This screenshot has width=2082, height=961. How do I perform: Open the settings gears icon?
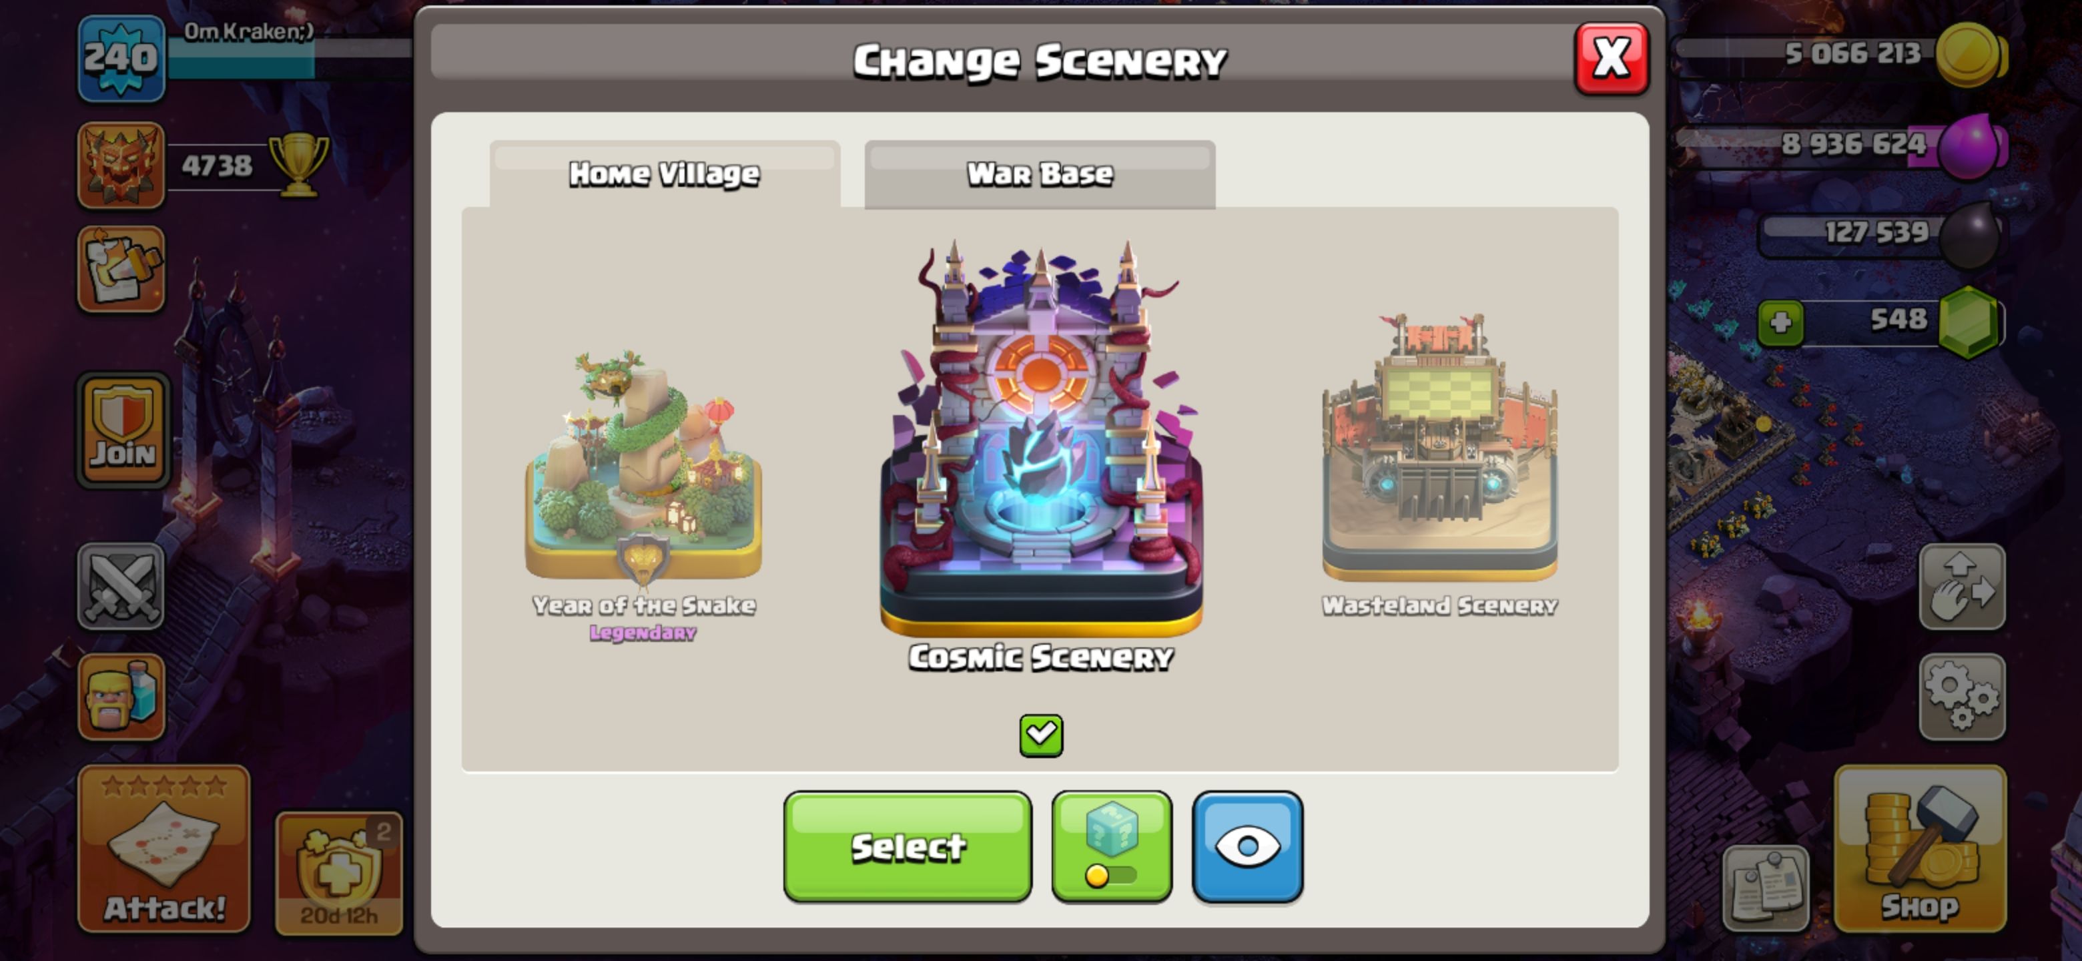click(x=1962, y=697)
